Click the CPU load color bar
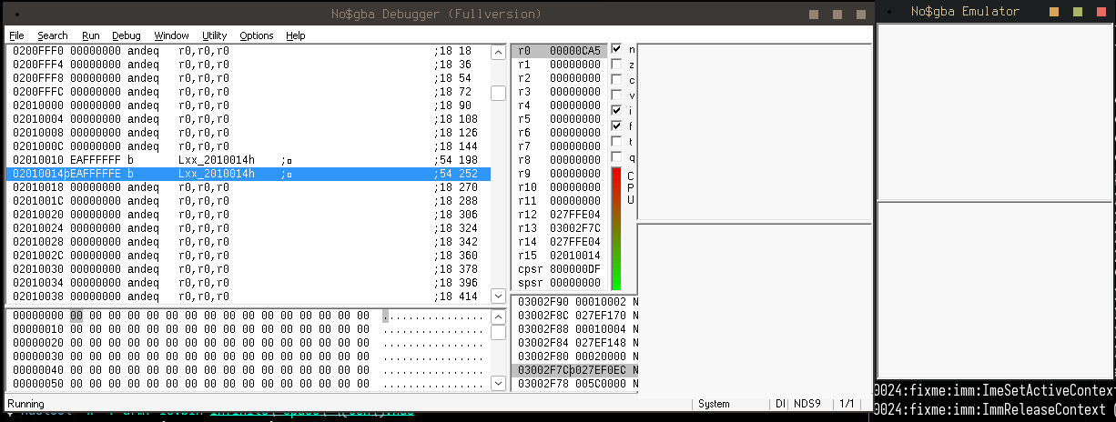Image resolution: width=1116 pixels, height=422 pixels. click(616, 228)
